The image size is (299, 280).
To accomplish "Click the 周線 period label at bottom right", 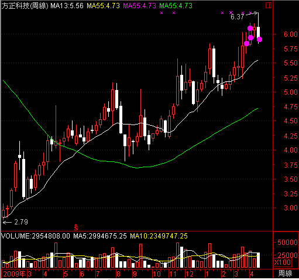I will [x=285, y=274].
